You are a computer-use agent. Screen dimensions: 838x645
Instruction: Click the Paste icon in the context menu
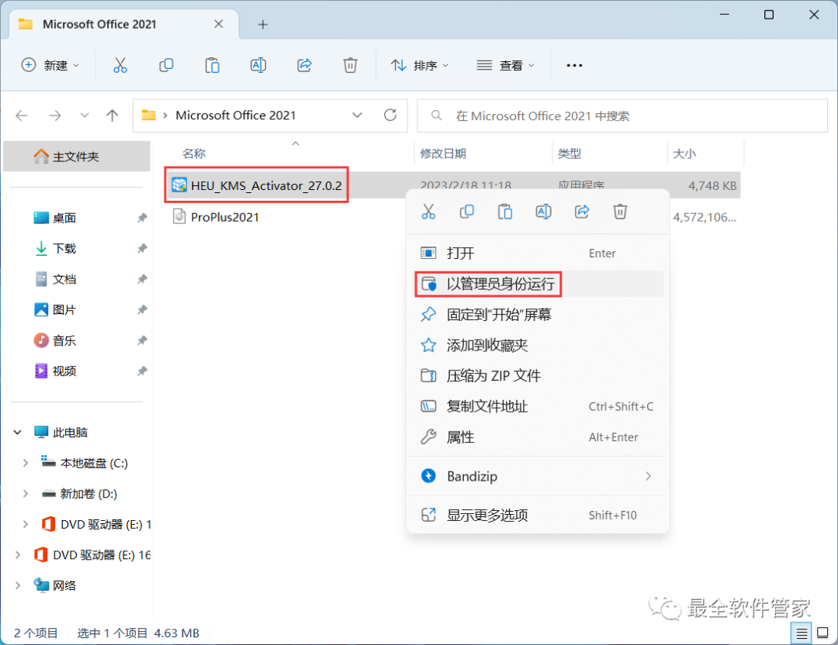pos(505,212)
